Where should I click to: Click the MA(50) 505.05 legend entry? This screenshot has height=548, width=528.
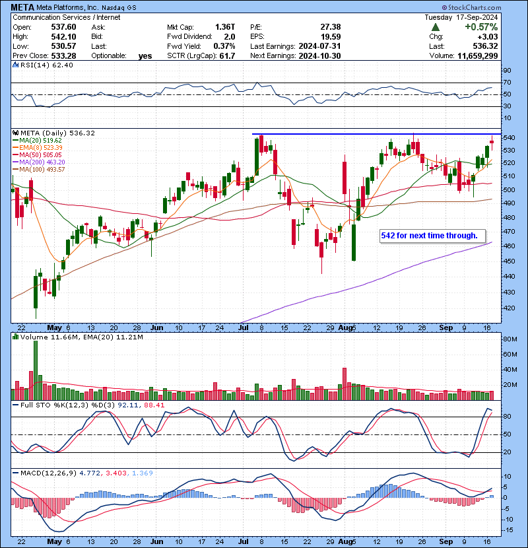coord(37,154)
